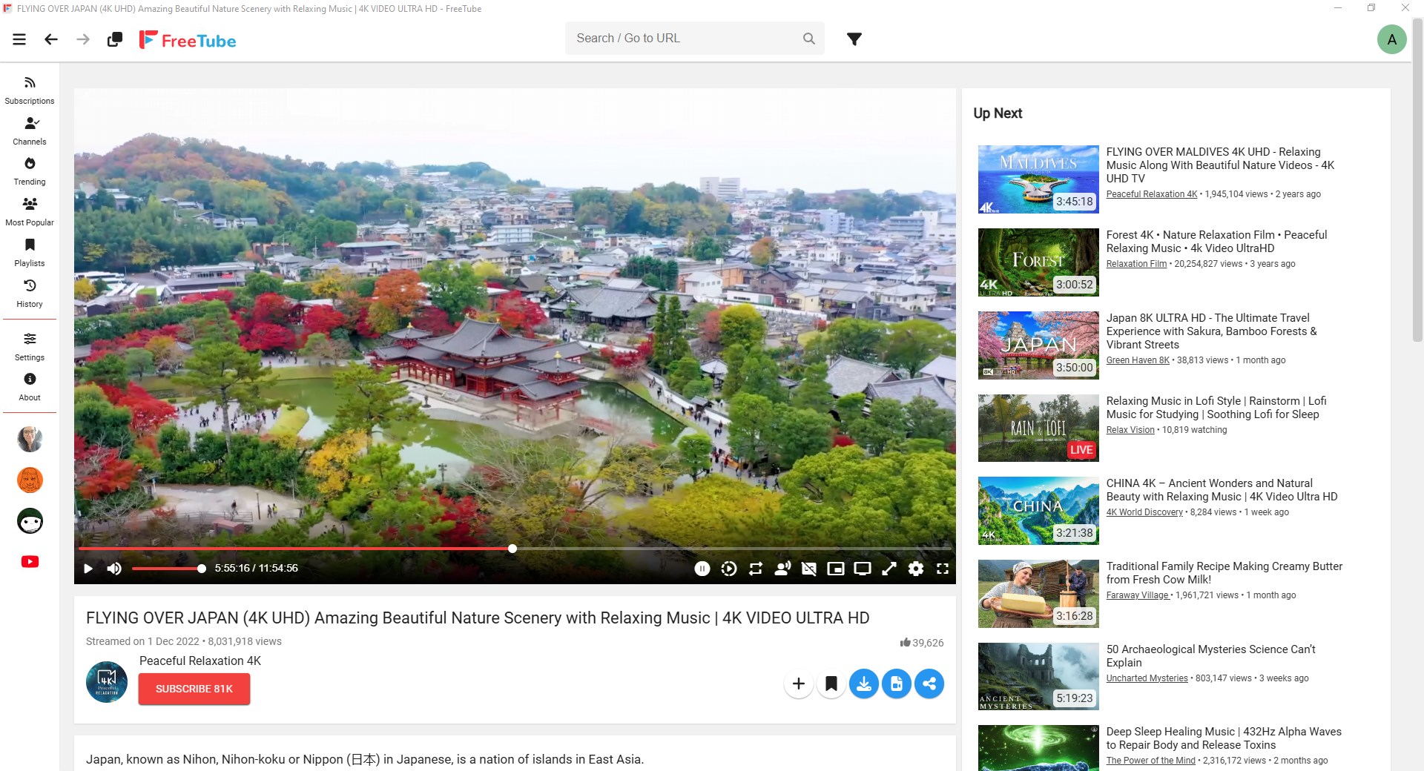Toggle closed captions in the player
This screenshot has width=1424, height=771.
[x=809, y=569]
